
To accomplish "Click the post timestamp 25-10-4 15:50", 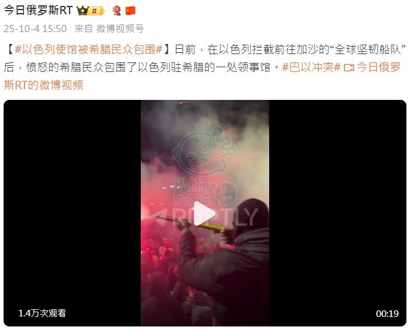I will click(35, 29).
